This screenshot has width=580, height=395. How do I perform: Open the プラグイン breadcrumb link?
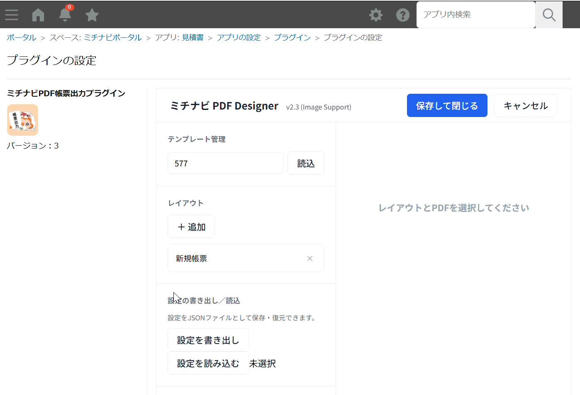coord(292,38)
